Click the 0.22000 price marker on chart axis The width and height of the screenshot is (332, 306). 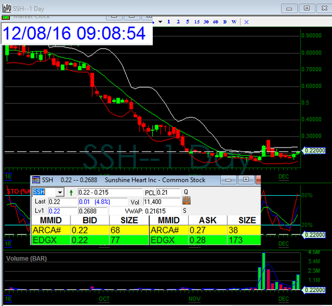click(315, 150)
